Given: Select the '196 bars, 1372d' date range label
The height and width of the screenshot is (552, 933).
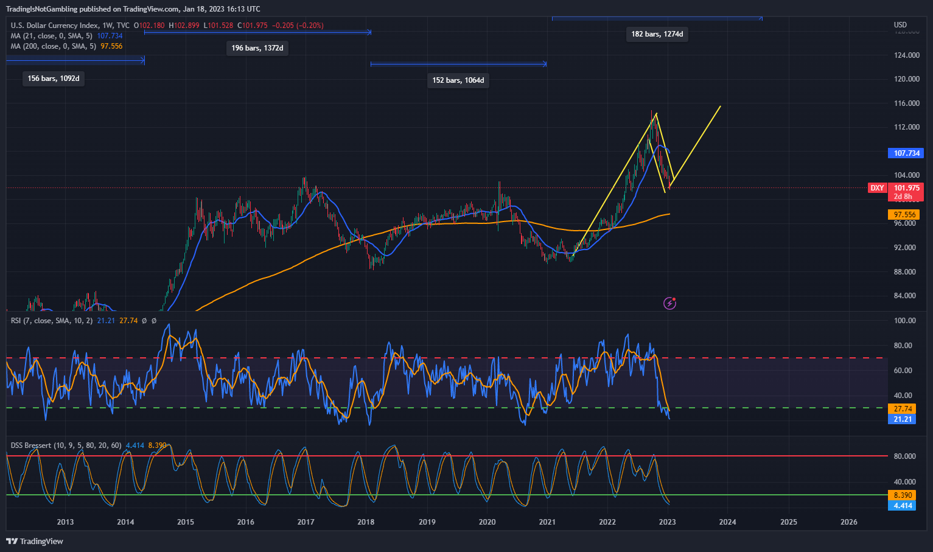Looking at the screenshot, I should pos(257,48).
